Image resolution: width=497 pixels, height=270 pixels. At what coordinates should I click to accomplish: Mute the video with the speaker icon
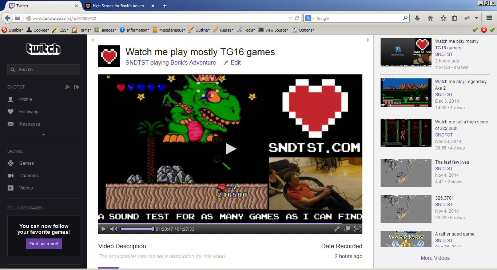(114, 229)
